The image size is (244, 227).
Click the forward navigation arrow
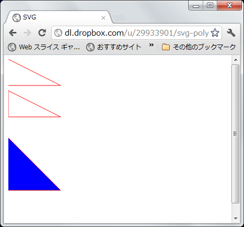27,33
